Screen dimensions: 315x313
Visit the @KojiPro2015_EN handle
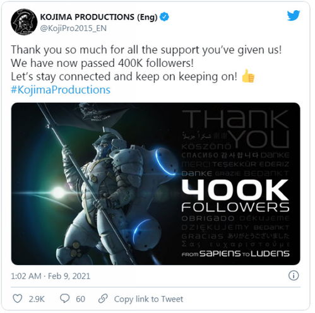pyautogui.click(x=73, y=28)
